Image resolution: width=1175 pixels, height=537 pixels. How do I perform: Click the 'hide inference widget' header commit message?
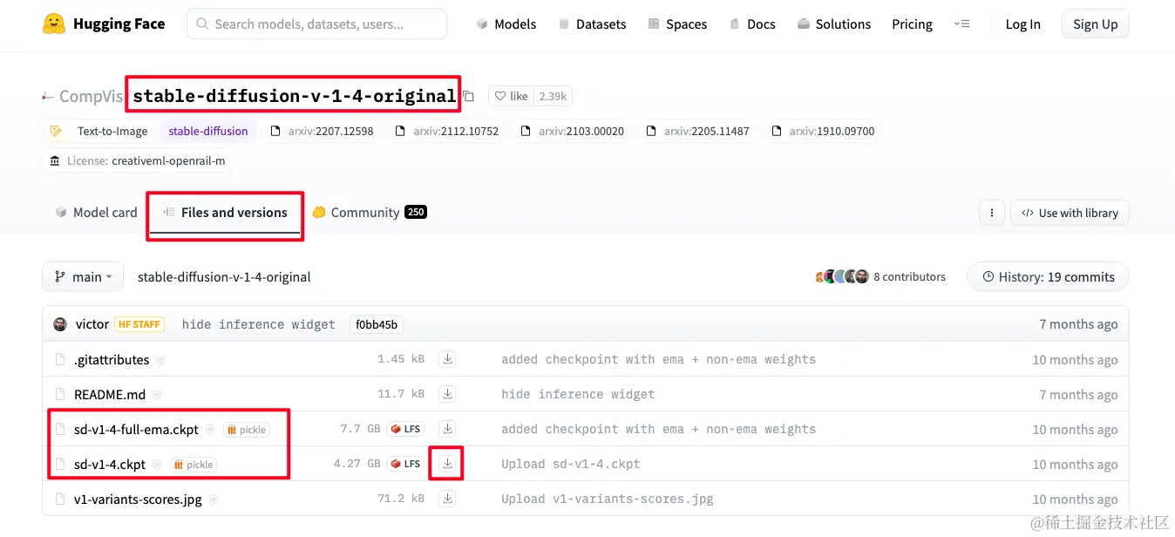259,324
